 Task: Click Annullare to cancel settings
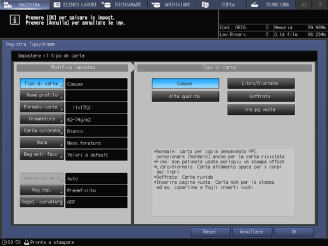click(252, 232)
